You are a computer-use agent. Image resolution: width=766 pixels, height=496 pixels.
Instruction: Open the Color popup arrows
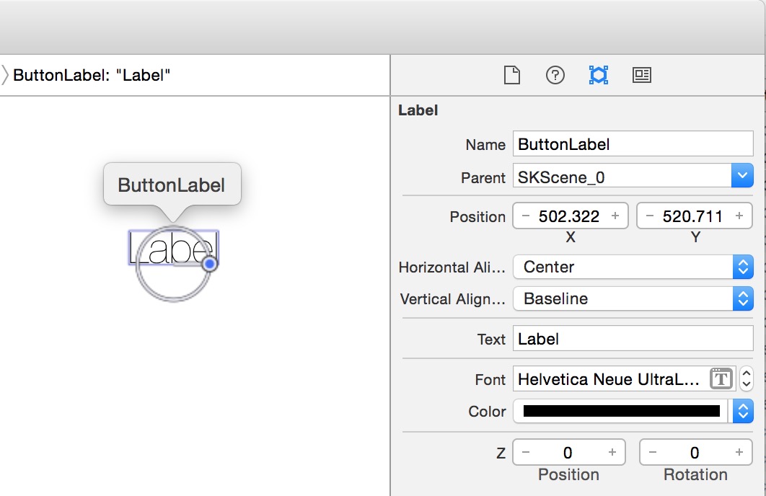[x=742, y=411]
